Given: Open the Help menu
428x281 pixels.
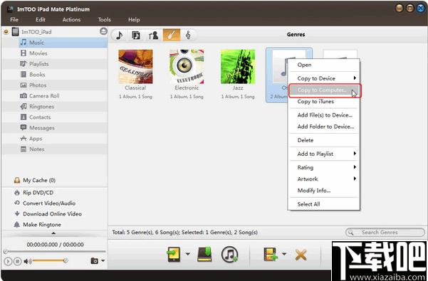Looking at the screenshot, I should [134, 20].
